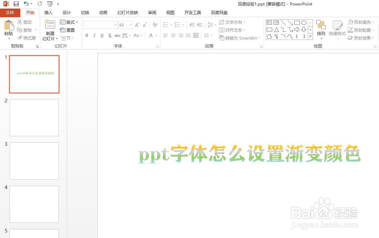The width and height of the screenshot is (379, 238).
Task: Select slide 3 thumbnail in the panel
Action: (34, 161)
